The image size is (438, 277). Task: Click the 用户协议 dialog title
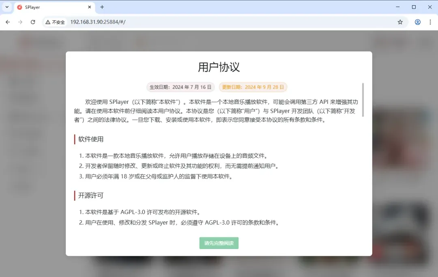coord(219,67)
